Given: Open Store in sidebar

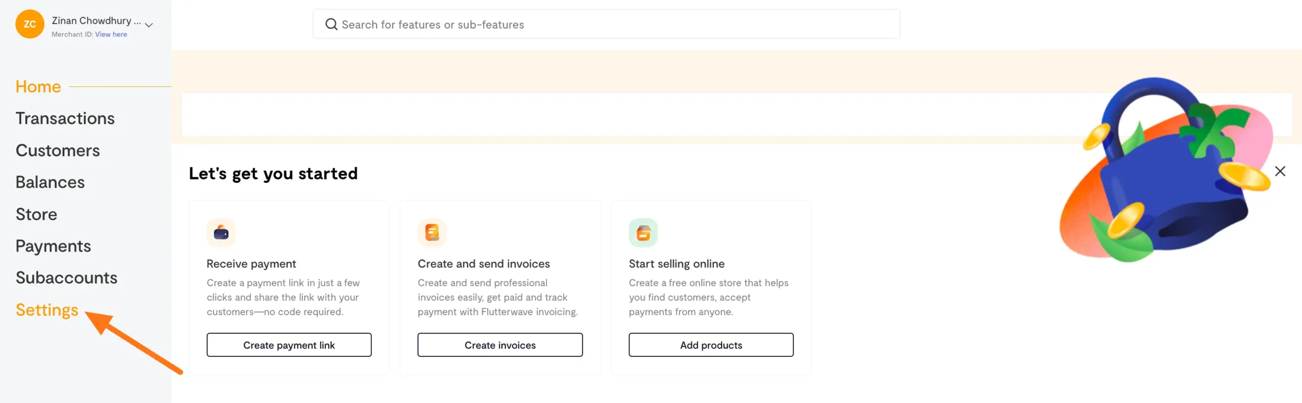Looking at the screenshot, I should (x=36, y=214).
